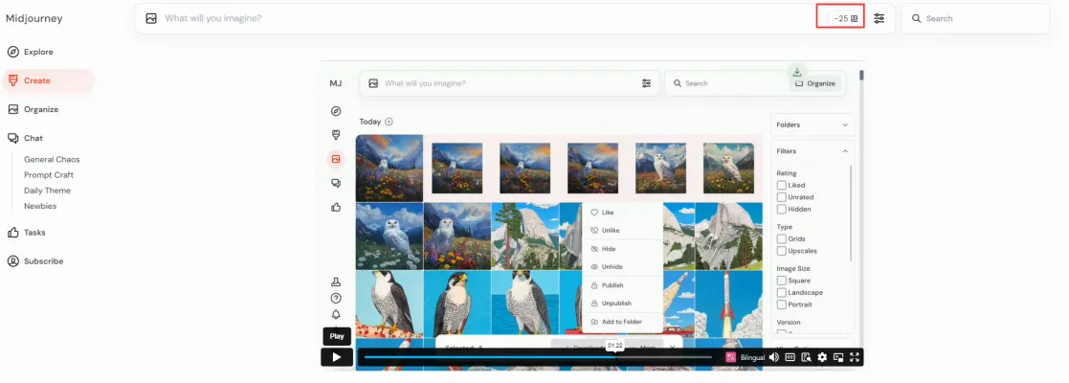Check the Liked rating filter checkbox
This screenshot has width=1069, height=383.
click(x=782, y=185)
